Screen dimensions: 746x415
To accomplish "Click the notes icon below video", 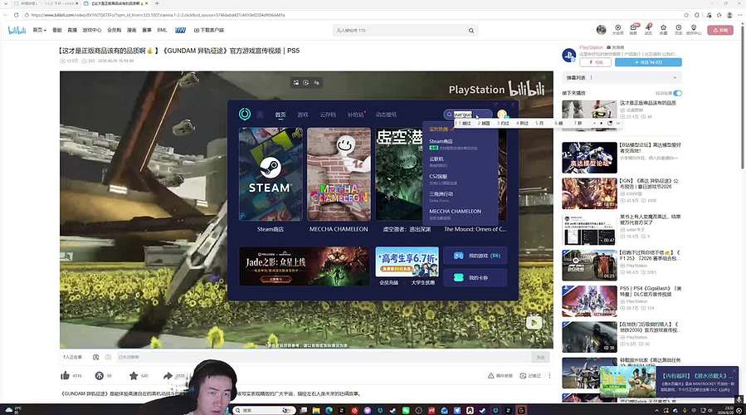I will click(x=523, y=375).
